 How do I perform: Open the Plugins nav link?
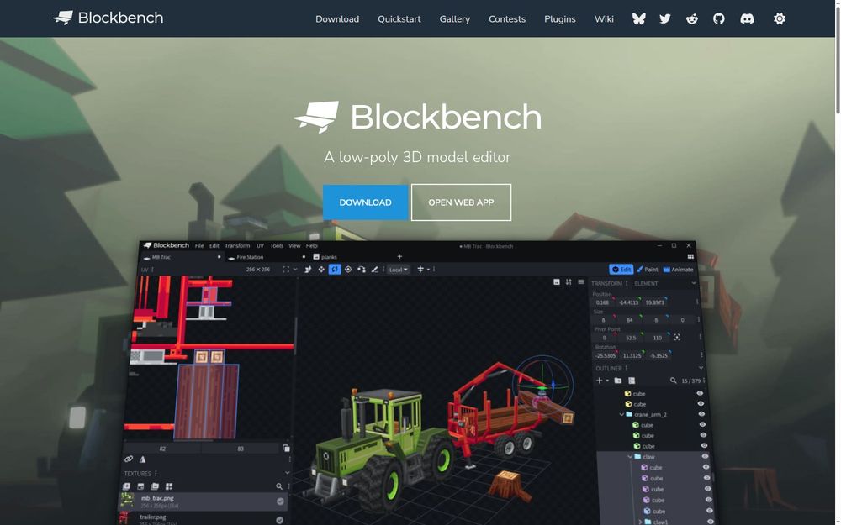[x=560, y=18]
